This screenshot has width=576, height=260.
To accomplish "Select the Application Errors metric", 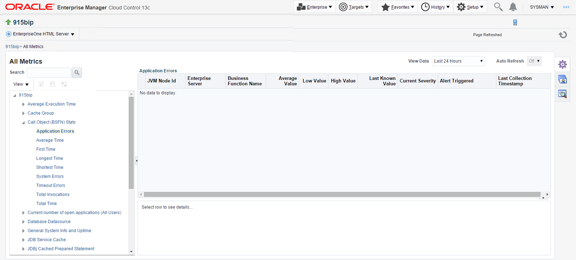I will (55, 131).
